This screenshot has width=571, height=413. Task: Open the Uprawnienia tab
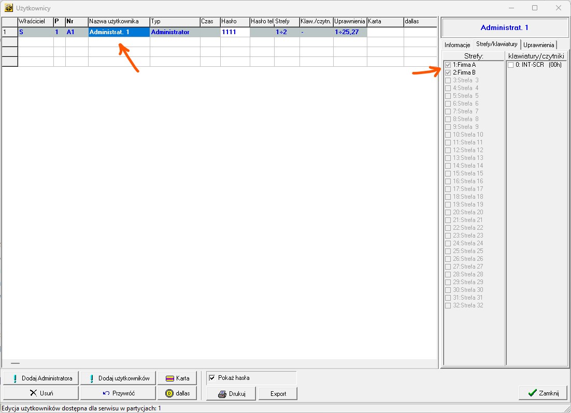click(539, 45)
